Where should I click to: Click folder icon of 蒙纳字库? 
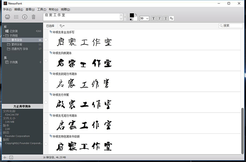coord(9,44)
